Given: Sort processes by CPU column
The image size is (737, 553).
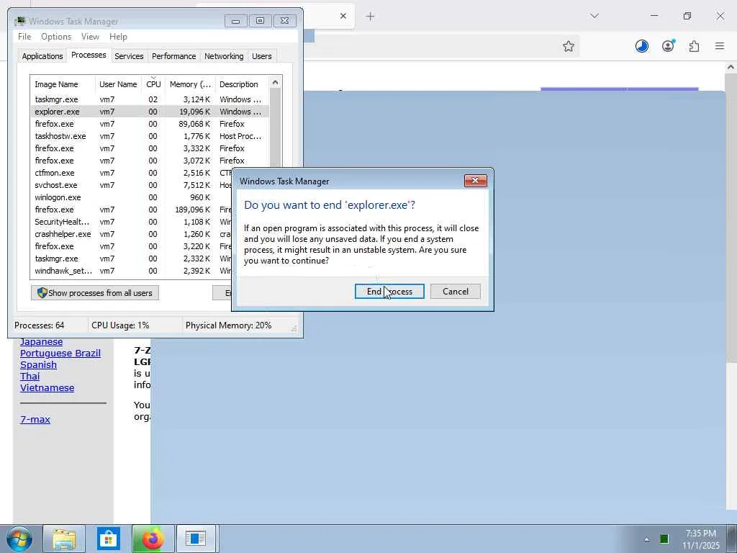Looking at the screenshot, I should 153,84.
